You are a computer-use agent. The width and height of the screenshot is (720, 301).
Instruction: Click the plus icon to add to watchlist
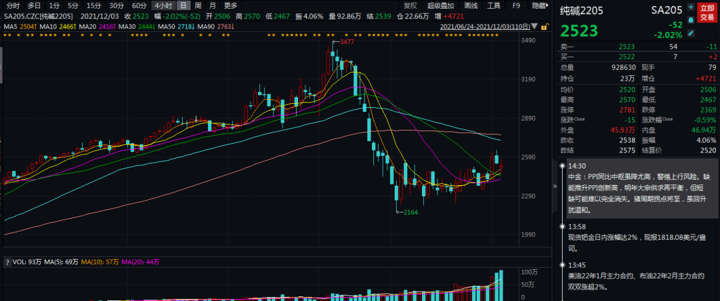[691, 7]
